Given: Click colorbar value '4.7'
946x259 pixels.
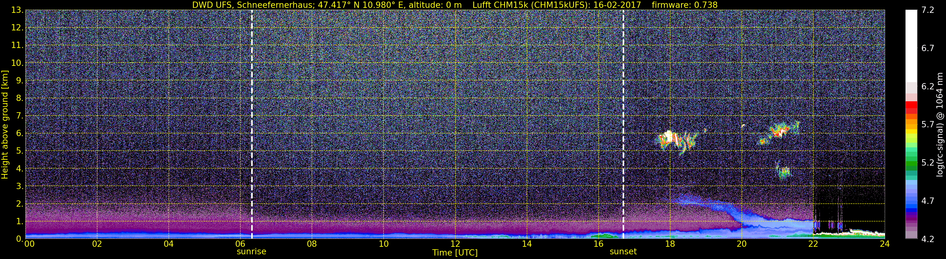Looking at the screenshot, I should (928, 201).
